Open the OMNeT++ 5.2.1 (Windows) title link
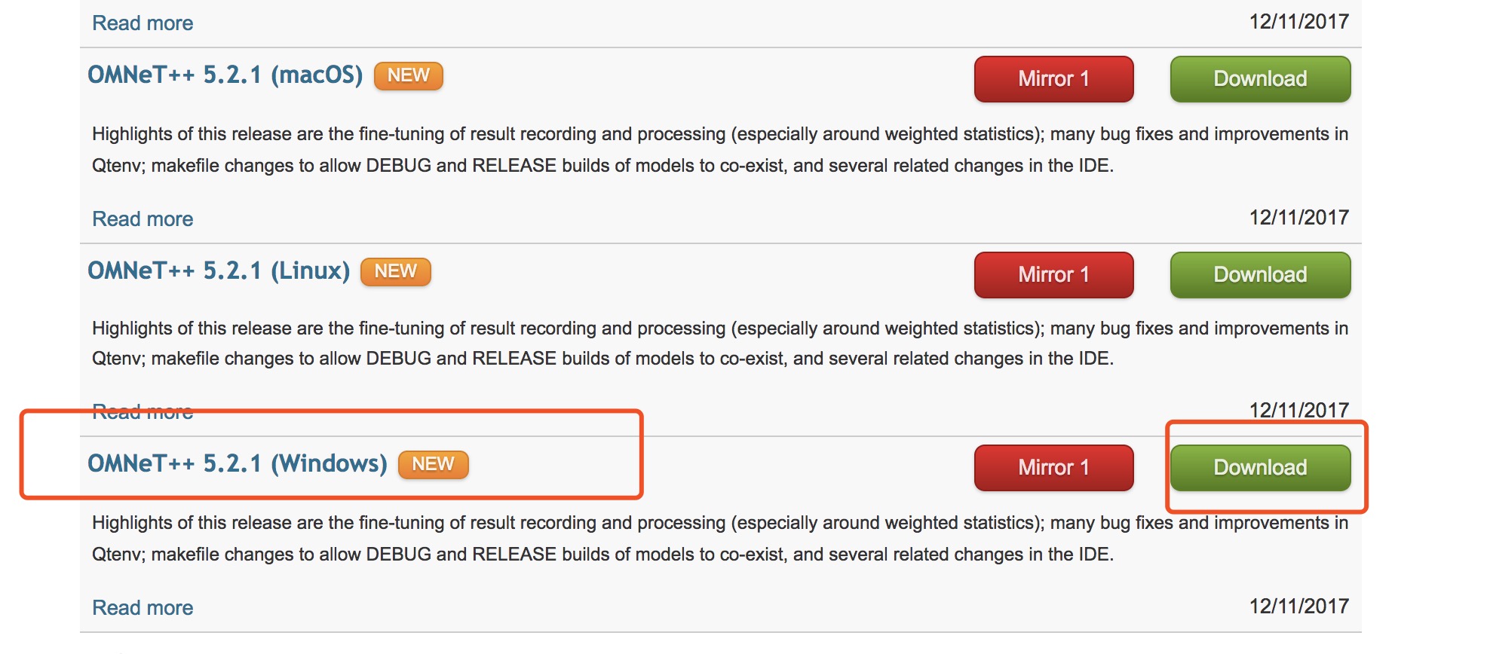Image resolution: width=1490 pixels, height=654 pixels. click(237, 464)
